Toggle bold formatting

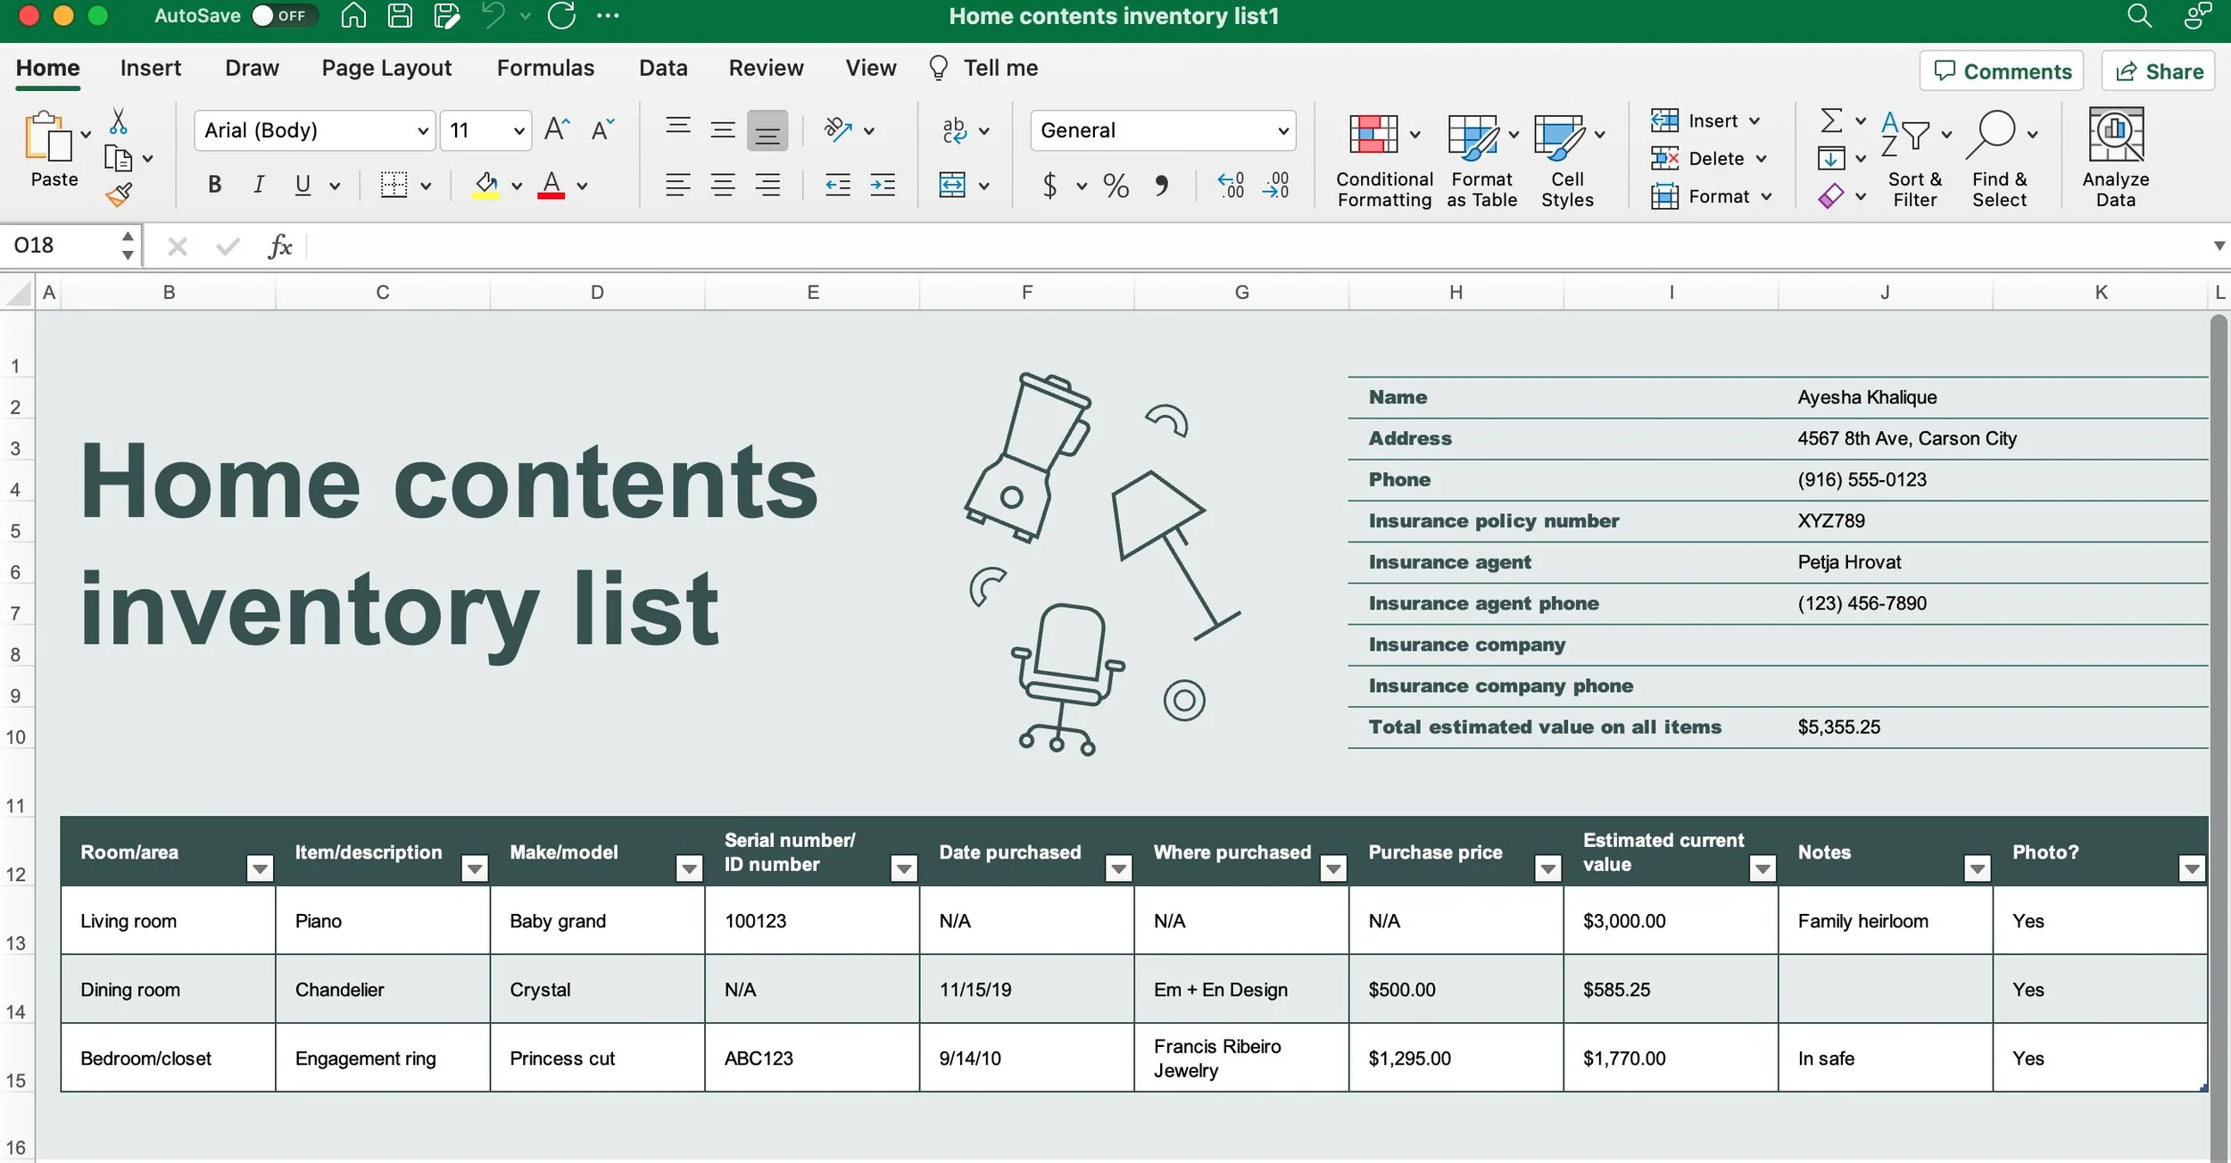pos(214,185)
